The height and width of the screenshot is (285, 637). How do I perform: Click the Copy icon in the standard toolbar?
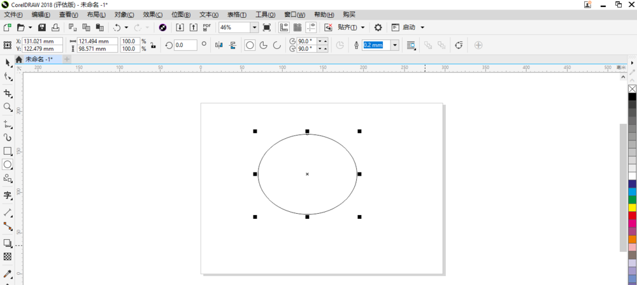coord(86,27)
